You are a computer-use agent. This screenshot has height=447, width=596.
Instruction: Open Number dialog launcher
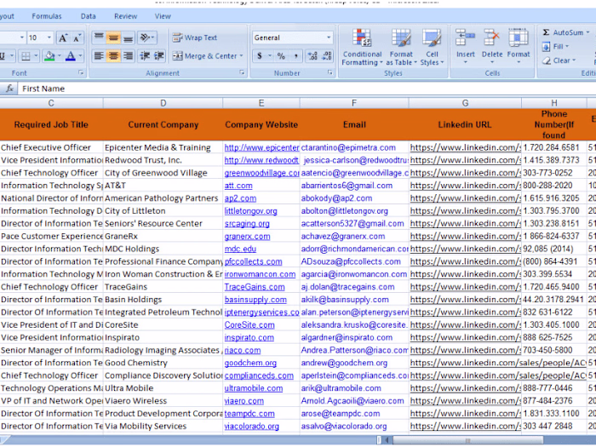click(330, 72)
